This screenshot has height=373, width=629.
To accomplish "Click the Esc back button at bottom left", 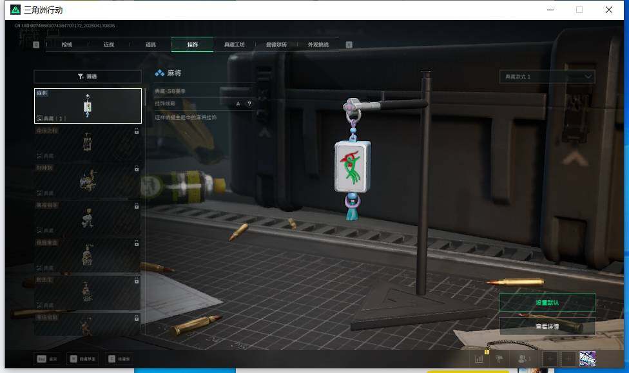I will [47, 359].
